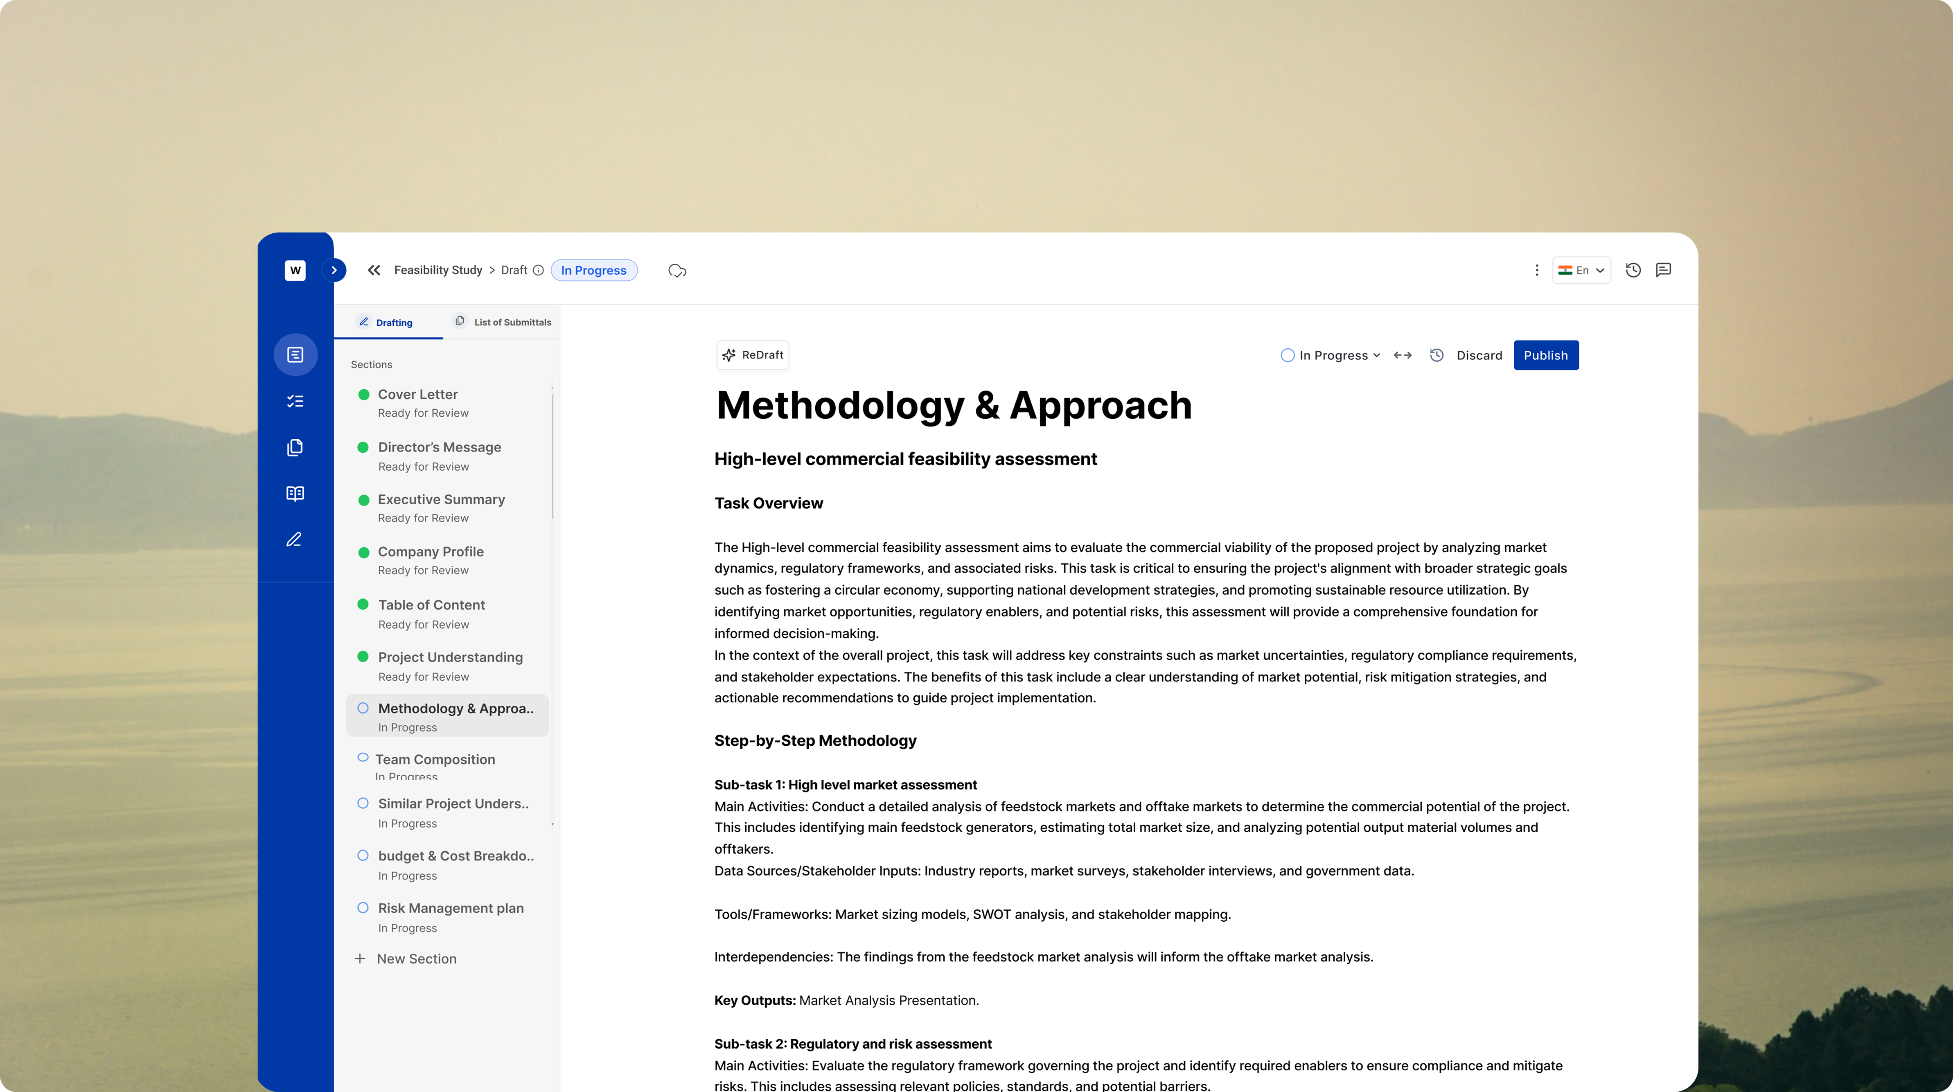Open comments via the chat bubble icon
1953x1092 pixels.
[1664, 270]
